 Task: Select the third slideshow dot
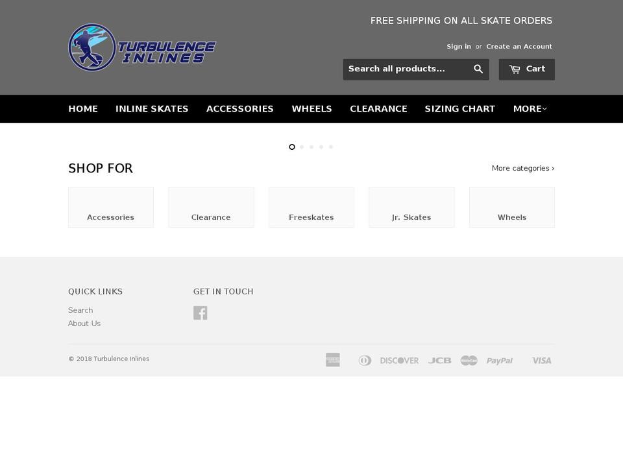(x=311, y=147)
